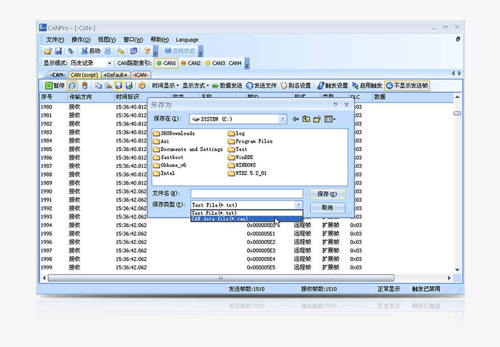Click the open file icon in main toolbar
This screenshot has height=347, width=500.
[x=47, y=51]
